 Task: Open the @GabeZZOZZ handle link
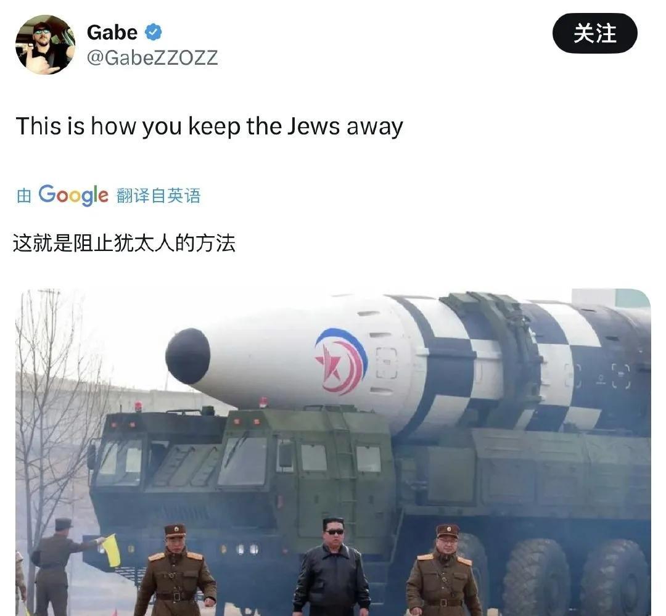(152, 57)
